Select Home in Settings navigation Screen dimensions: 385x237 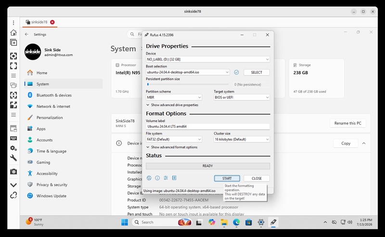point(64,73)
